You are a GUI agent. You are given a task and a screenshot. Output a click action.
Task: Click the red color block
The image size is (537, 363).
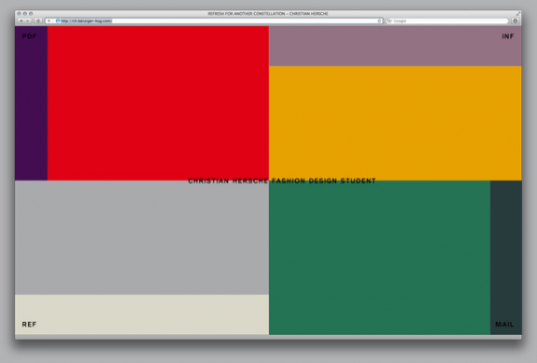point(158,103)
